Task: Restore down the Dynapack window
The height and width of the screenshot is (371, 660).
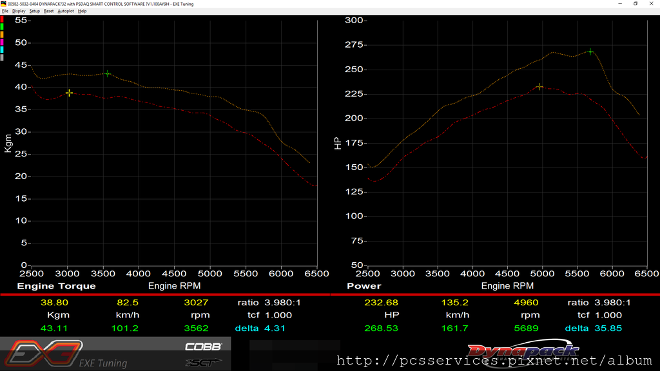Action: [636, 4]
